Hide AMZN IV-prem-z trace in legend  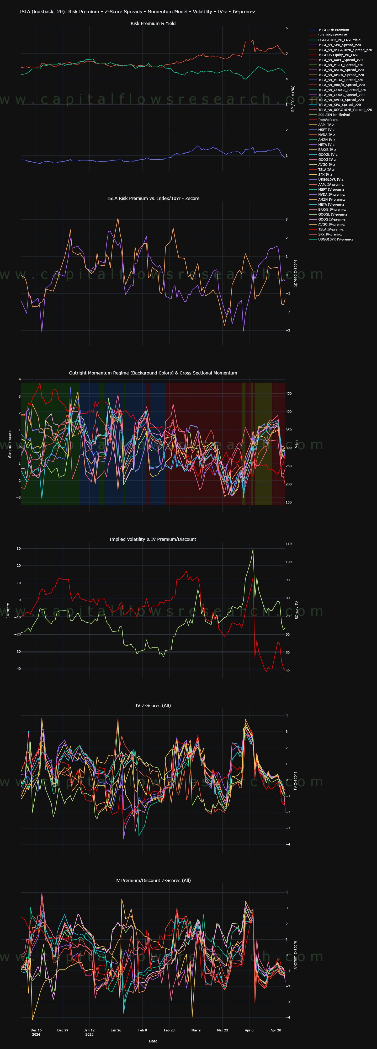327,200
